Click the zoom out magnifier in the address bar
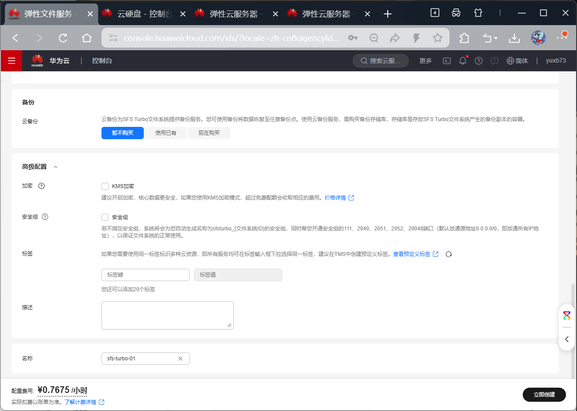The height and width of the screenshot is (411, 577). (x=374, y=38)
